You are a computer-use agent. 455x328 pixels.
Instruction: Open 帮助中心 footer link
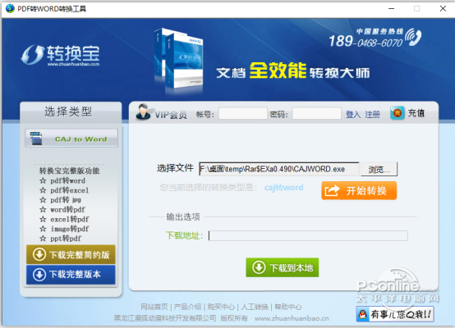(287, 307)
